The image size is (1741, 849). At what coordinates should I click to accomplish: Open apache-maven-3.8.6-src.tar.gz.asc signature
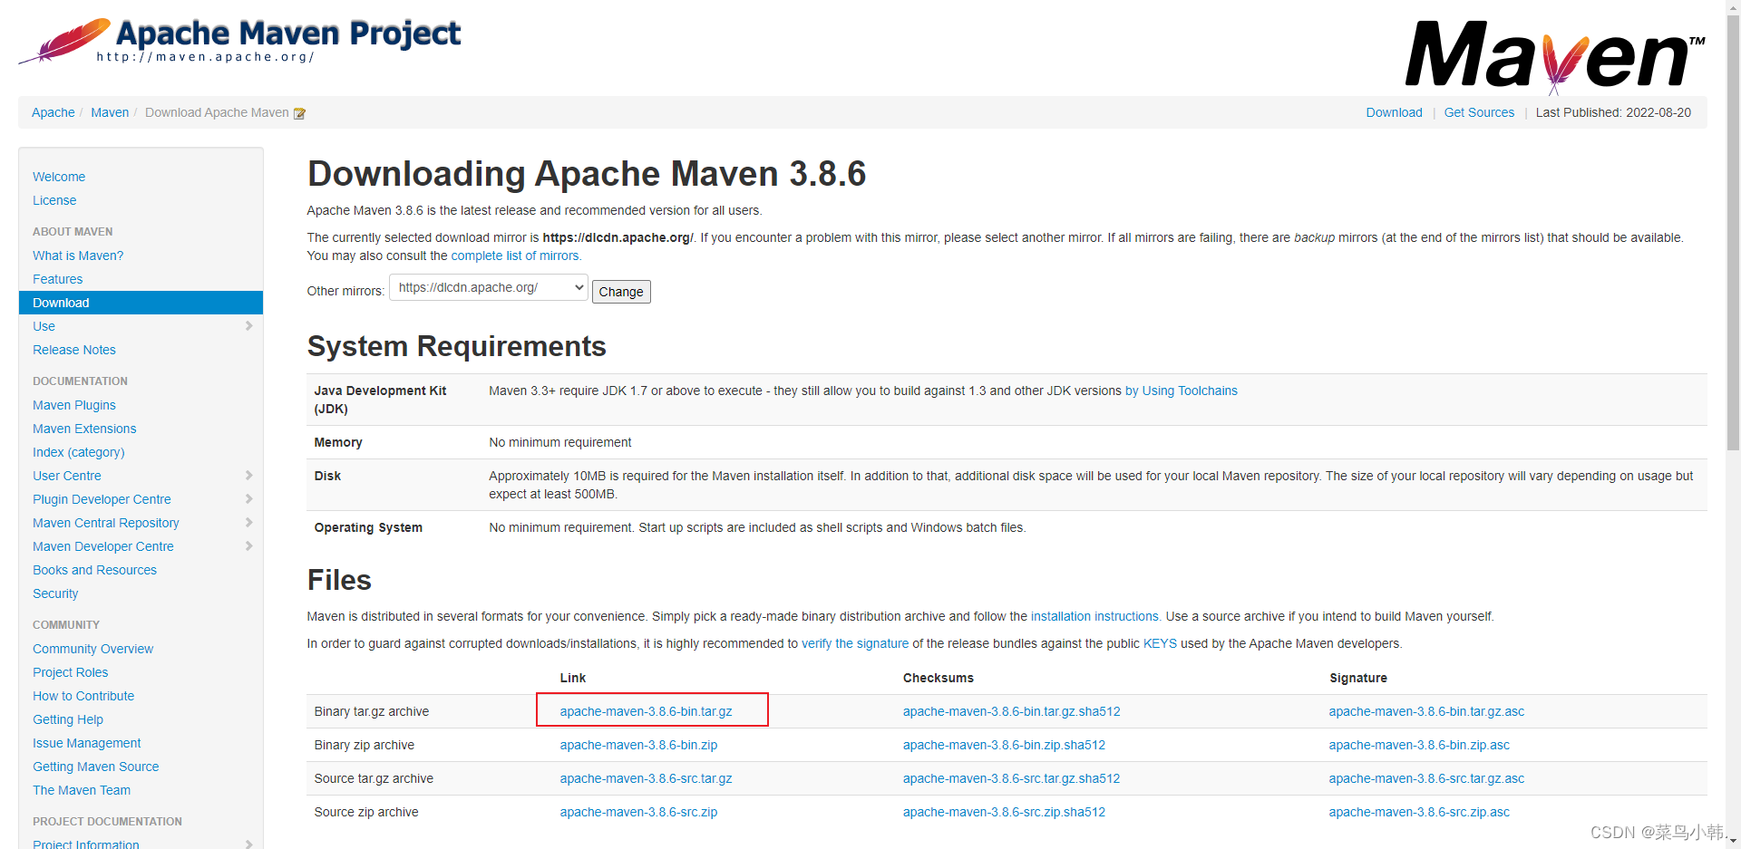[x=1426, y=778]
